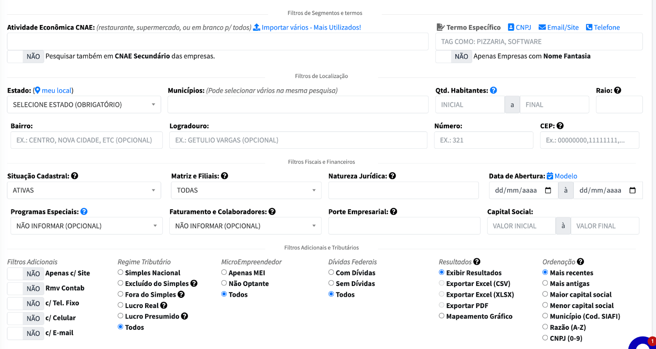The height and width of the screenshot is (349, 656).
Task: Click help icon next to Qtd. Habitantes
Action: [x=493, y=90]
